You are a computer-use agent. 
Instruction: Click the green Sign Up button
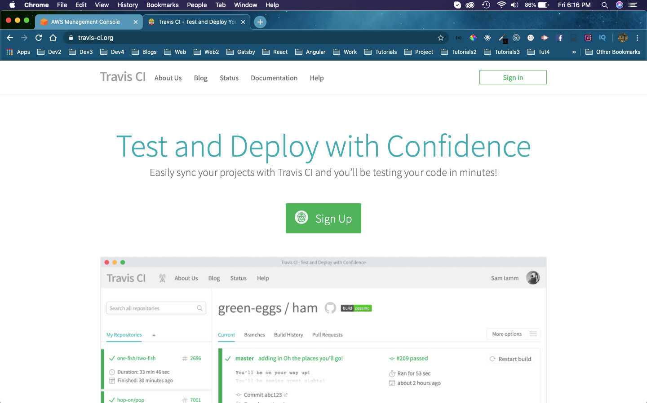tap(323, 218)
